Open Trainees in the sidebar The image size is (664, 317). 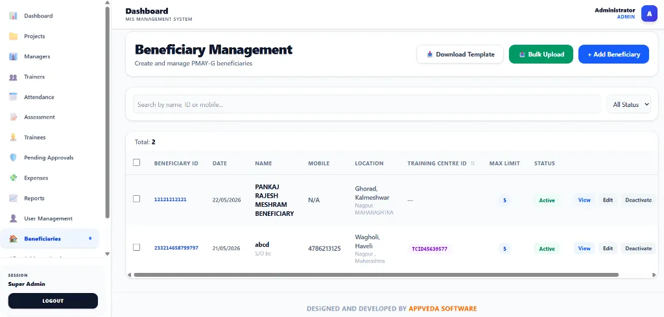[49, 137]
